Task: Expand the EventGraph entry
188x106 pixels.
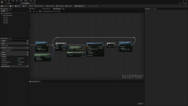Action: point(1,46)
